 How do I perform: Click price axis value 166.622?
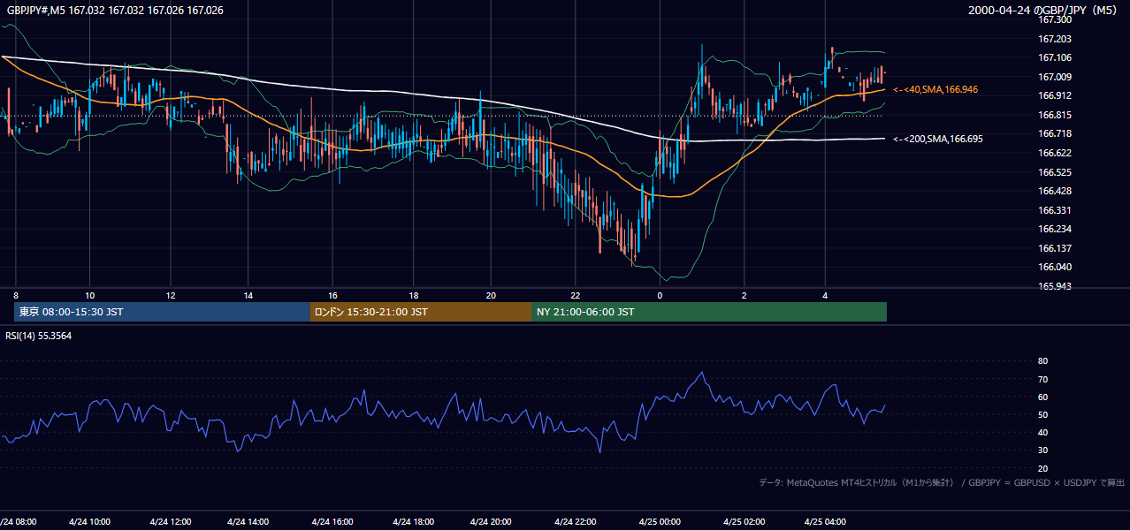[x=1054, y=153]
